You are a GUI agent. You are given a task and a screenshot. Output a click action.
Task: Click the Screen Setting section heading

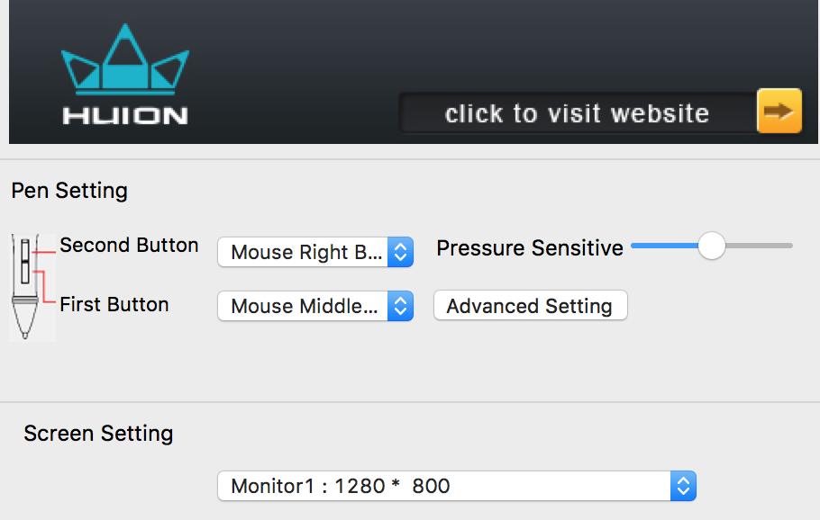98,434
